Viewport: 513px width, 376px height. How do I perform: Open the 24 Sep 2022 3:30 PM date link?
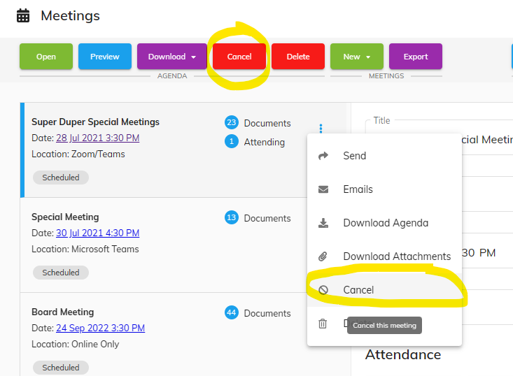pyautogui.click(x=100, y=328)
